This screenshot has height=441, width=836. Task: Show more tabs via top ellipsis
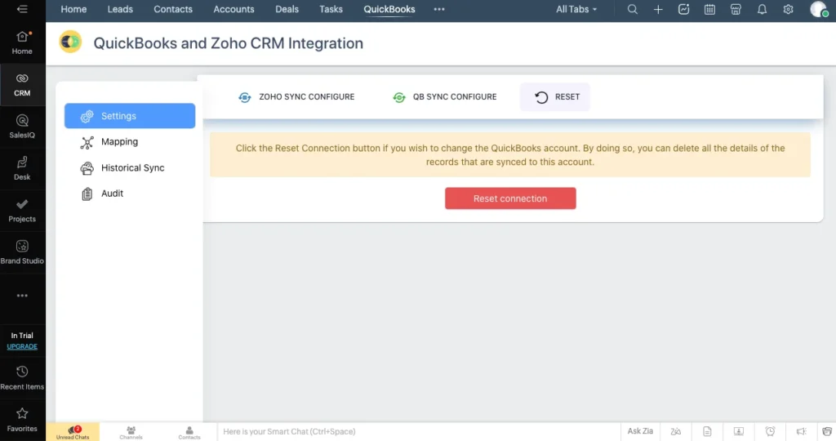pos(438,9)
